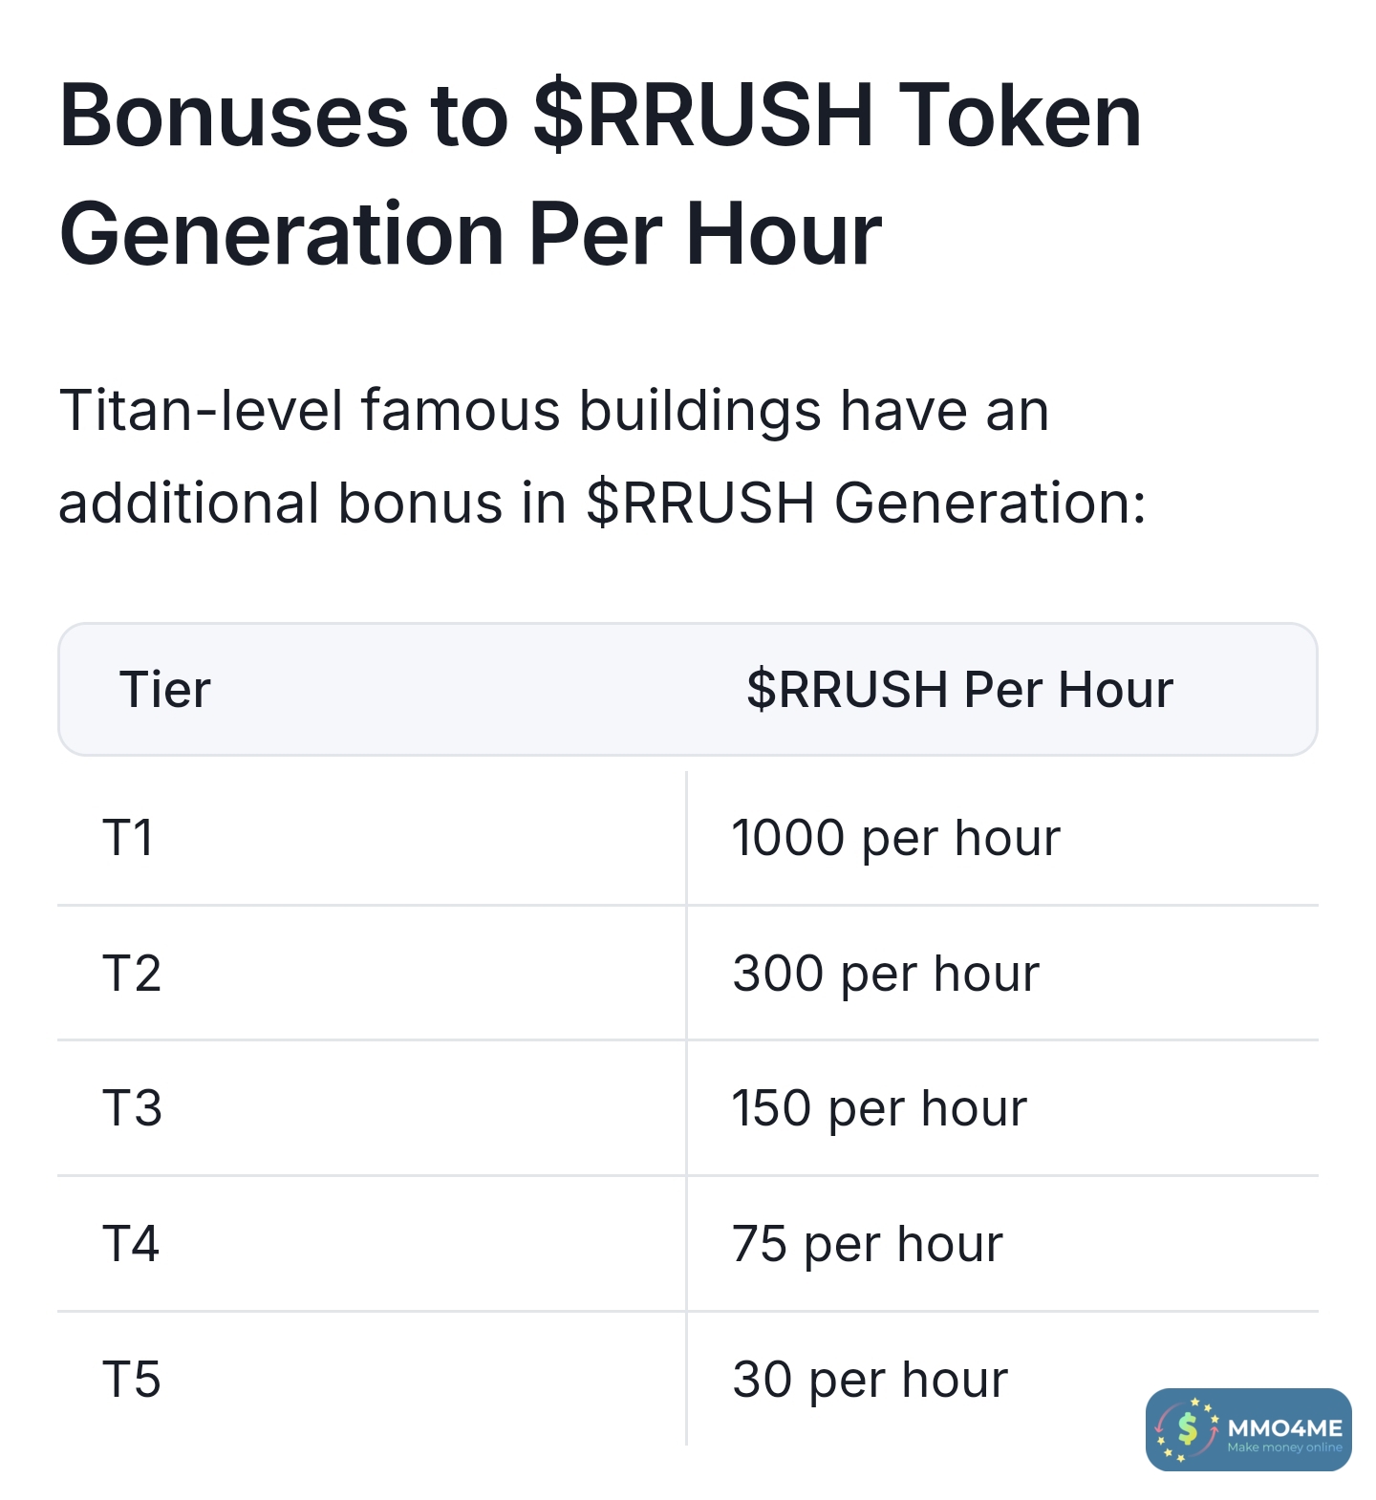Image resolution: width=1376 pixels, height=1500 pixels.
Task: Select the T2 tier cell
Action: (132, 974)
